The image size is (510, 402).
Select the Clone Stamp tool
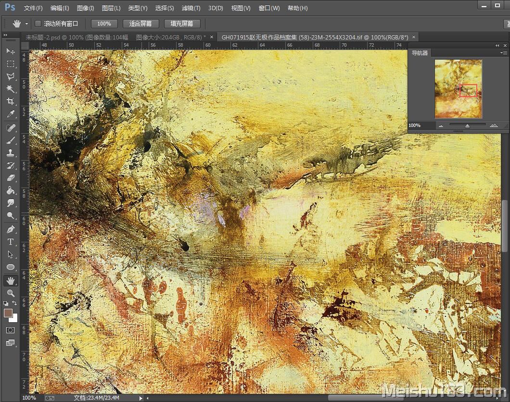pyautogui.click(x=11, y=153)
